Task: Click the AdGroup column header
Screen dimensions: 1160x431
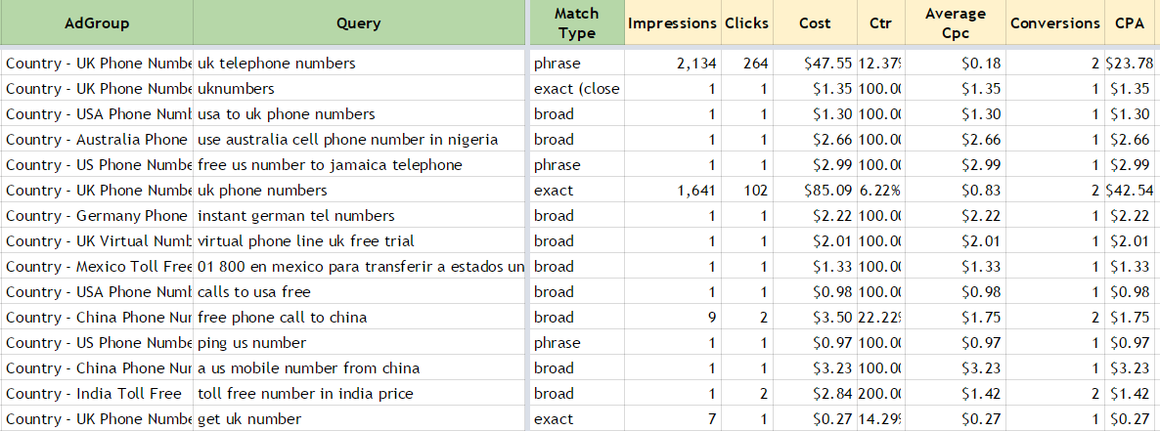Action: pyautogui.click(x=97, y=23)
